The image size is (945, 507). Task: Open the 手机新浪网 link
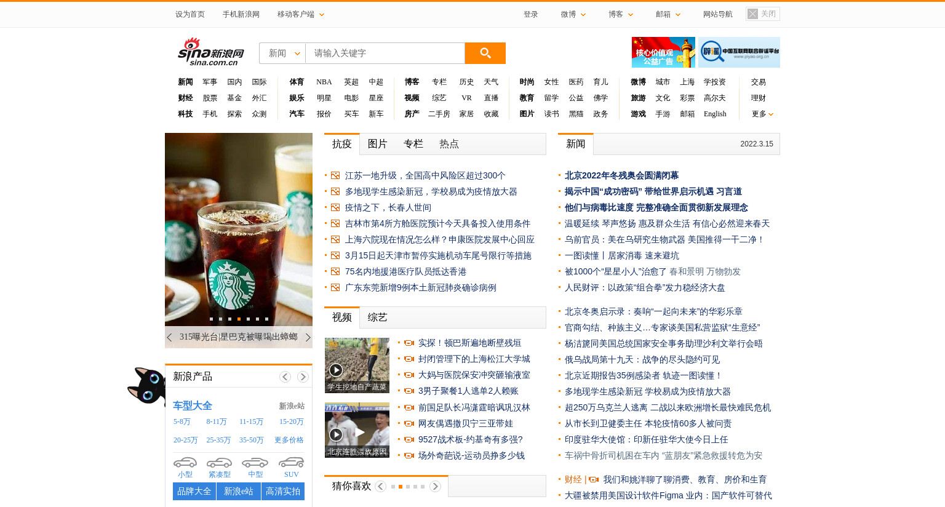(241, 14)
